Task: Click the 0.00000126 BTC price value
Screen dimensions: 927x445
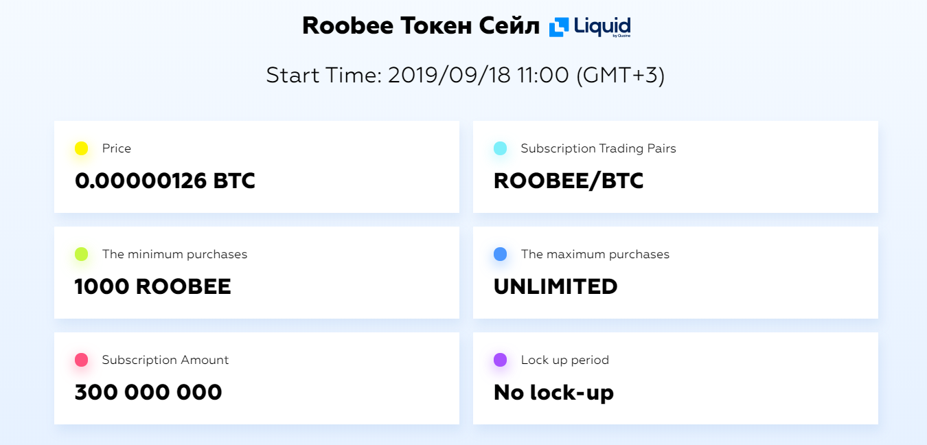Action: click(x=165, y=181)
